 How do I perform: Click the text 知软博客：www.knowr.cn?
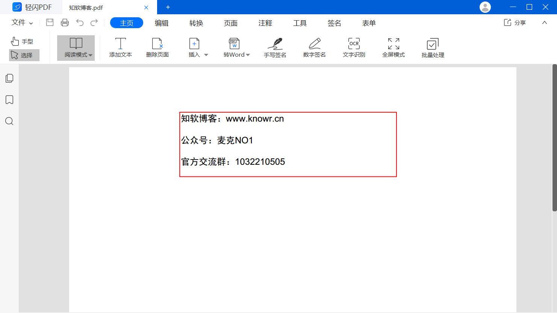232,119
